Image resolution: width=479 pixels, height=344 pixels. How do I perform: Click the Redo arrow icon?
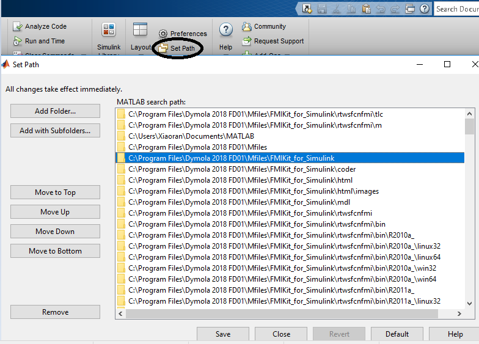tap(395, 9)
